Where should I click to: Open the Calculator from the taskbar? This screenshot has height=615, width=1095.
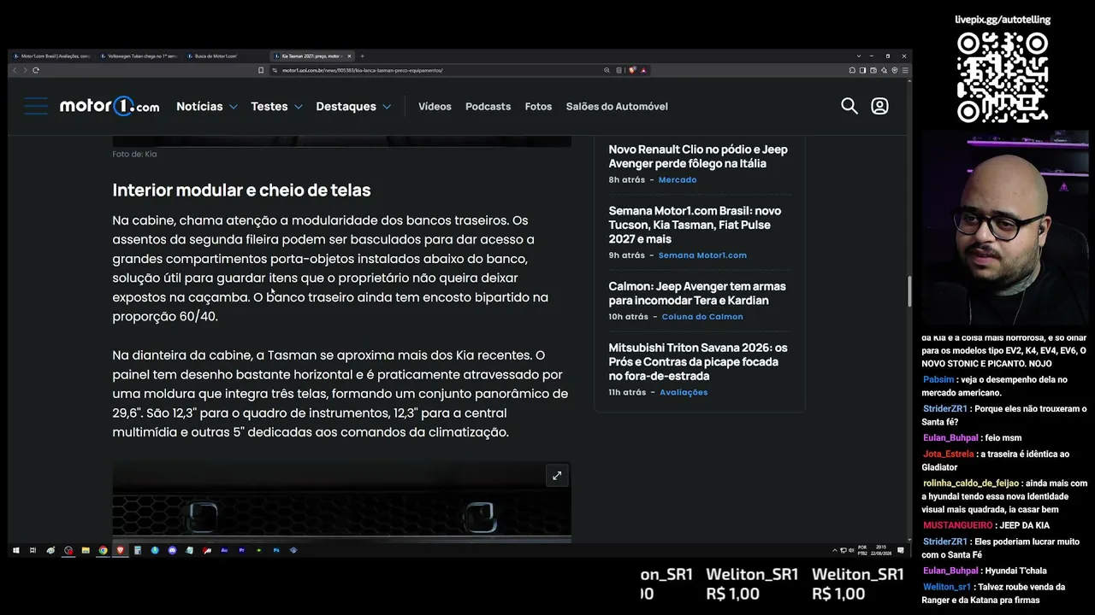coord(138,550)
